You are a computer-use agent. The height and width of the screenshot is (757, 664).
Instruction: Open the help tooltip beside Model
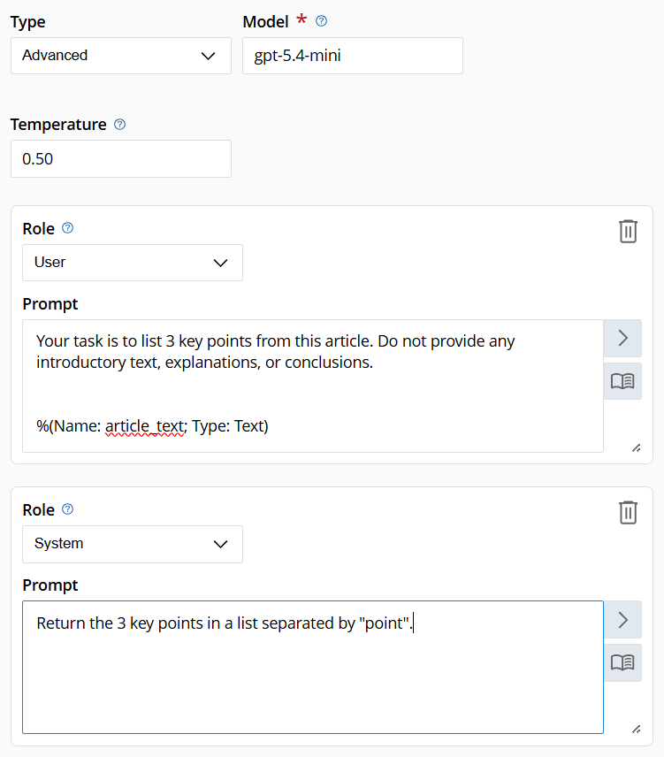321,21
